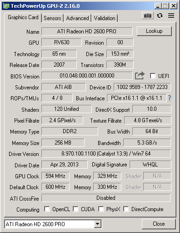Click the Subvendor field ATI AIB
The image size is (180, 233).
[64, 87]
